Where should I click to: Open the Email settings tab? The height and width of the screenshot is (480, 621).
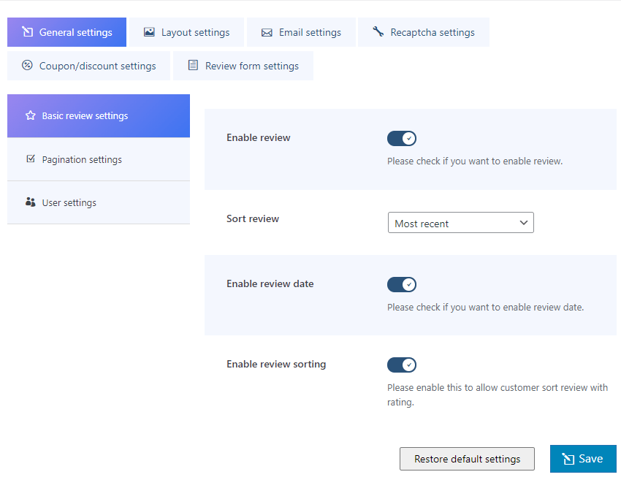click(x=301, y=32)
